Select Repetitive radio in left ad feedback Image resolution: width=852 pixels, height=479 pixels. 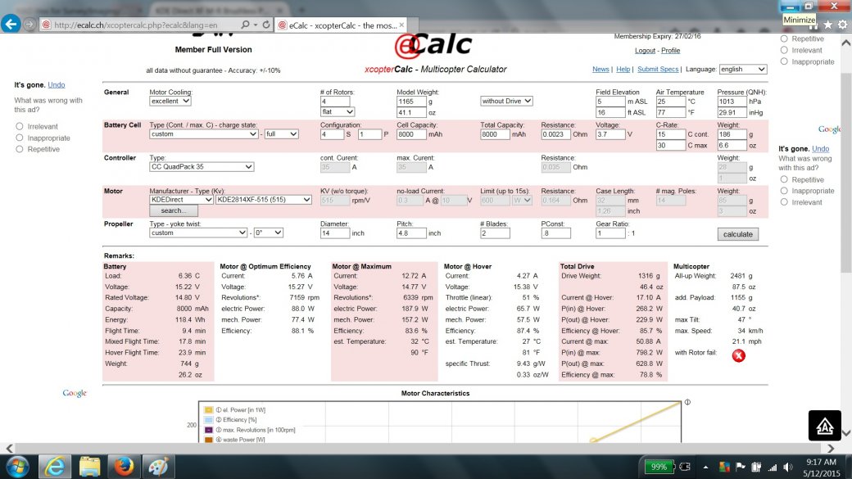[20, 149]
